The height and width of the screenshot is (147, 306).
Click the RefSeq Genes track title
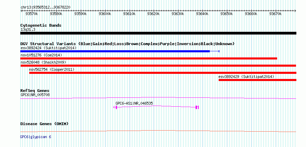tap(35, 91)
